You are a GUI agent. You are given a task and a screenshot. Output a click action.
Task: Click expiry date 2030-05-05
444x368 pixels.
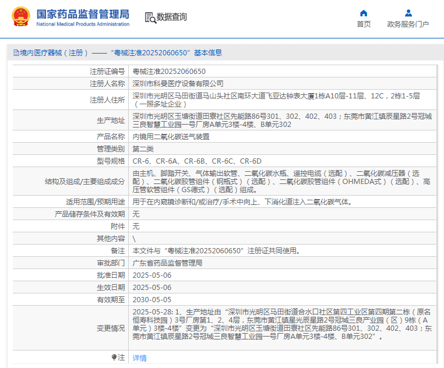(152, 299)
